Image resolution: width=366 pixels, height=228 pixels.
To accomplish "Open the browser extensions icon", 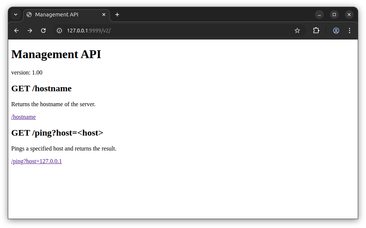I will tap(316, 31).
